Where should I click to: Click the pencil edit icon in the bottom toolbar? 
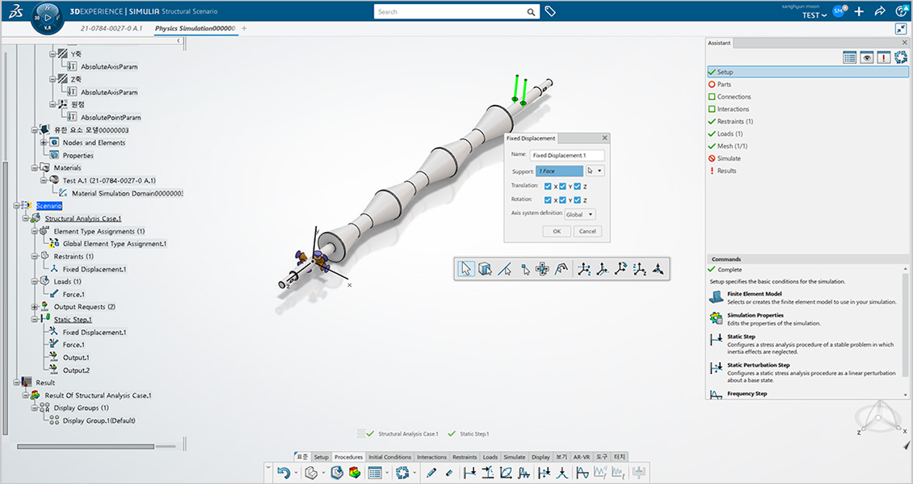point(431,473)
